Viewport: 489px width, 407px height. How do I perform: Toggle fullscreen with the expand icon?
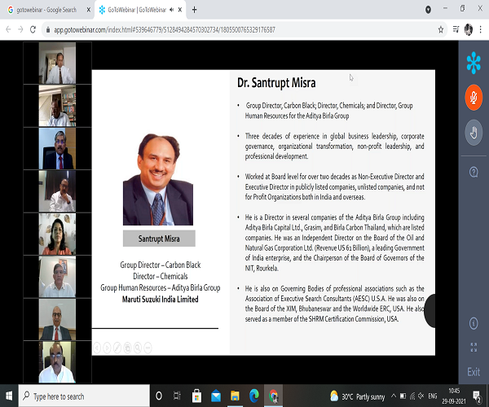[x=474, y=348]
